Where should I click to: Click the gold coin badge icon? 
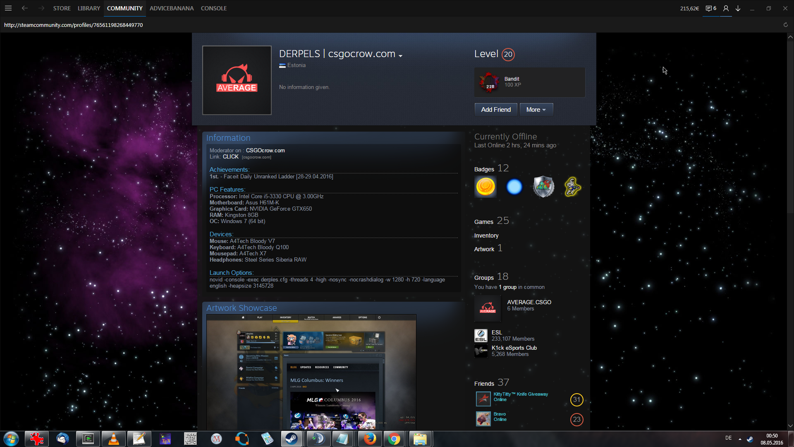(485, 187)
